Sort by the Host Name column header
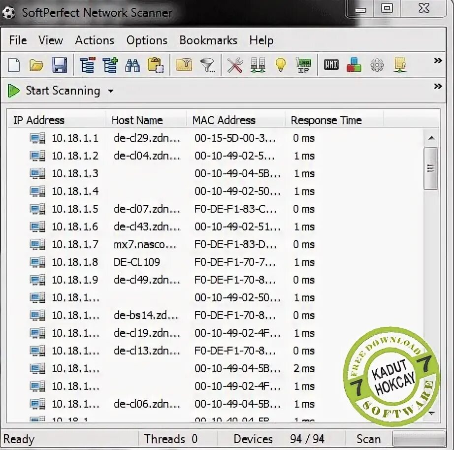The width and height of the screenshot is (454, 450). coord(146,120)
